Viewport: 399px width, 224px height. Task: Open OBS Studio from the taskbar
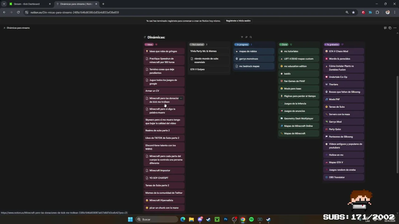coord(234,219)
